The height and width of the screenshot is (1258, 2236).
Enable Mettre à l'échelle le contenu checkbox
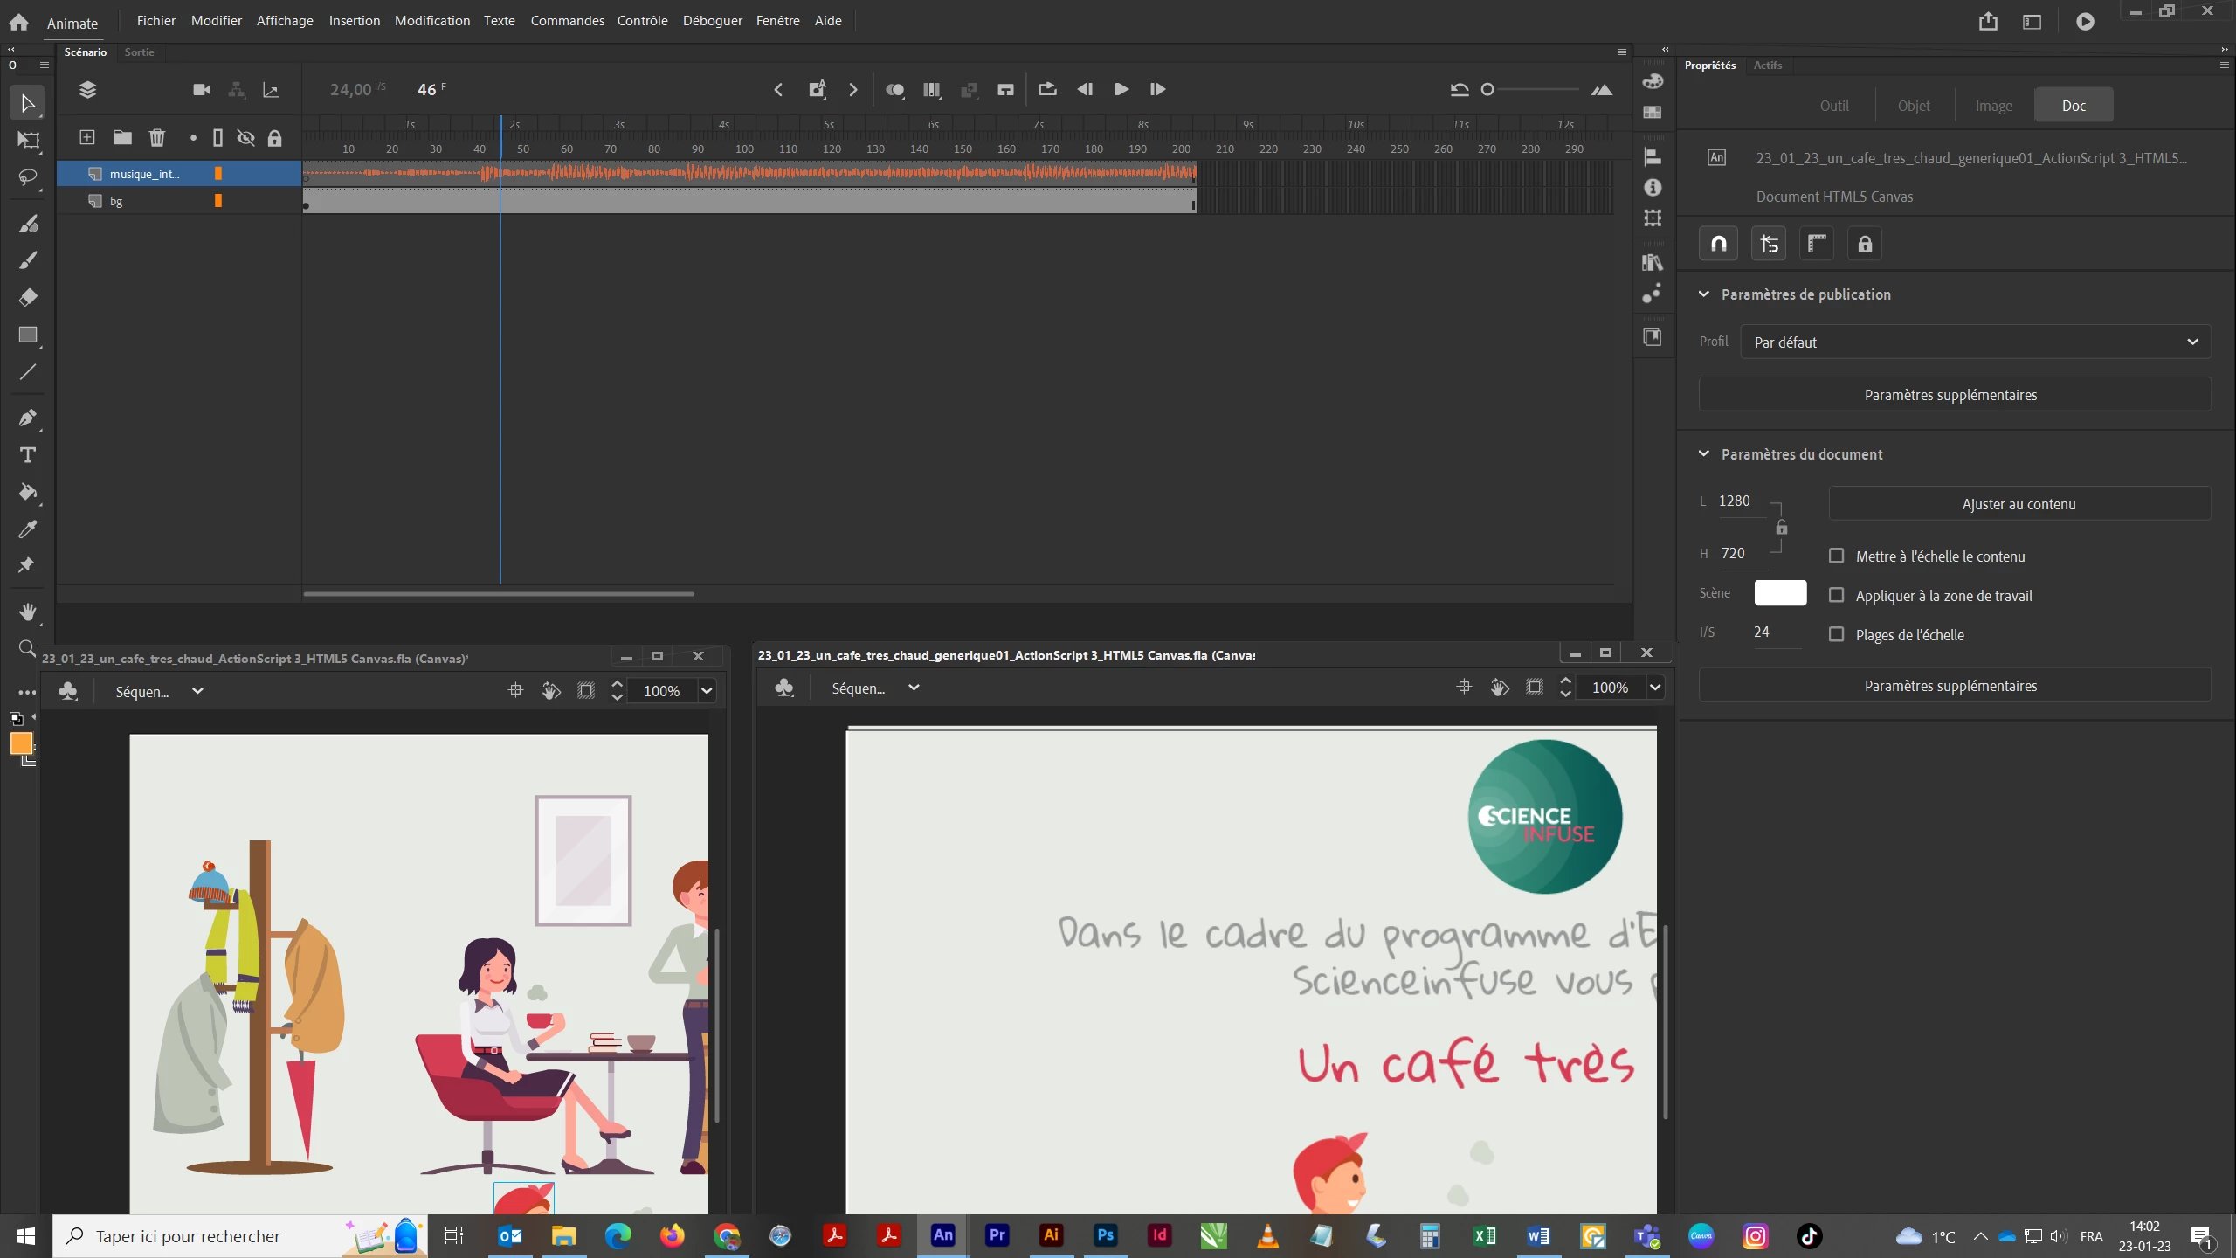click(x=1837, y=556)
